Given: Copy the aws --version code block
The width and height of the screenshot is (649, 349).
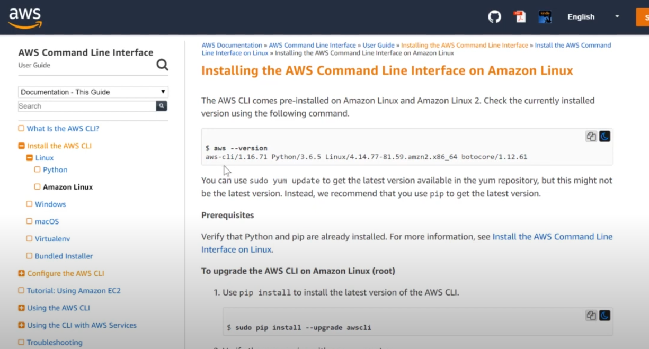Looking at the screenshot, I should (591, 137).
